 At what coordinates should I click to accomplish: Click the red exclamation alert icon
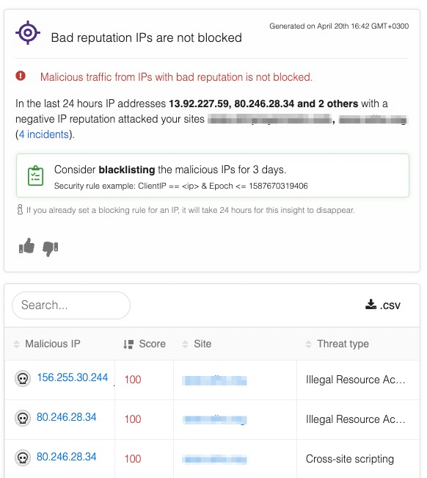point(21,76)
